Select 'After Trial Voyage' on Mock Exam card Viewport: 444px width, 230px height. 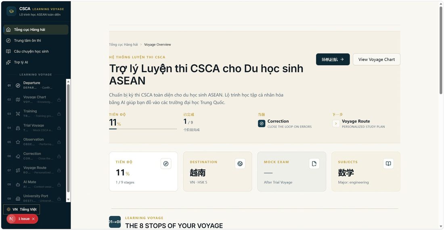tap(278, 182)
